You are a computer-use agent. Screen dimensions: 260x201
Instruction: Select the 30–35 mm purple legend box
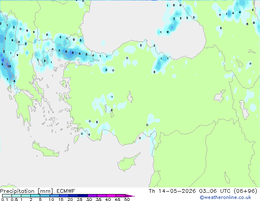(92, 196)
